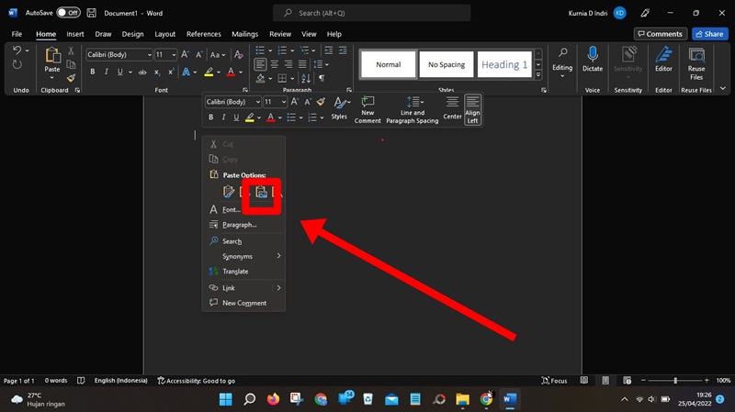Click the Redo icon below Undo
This screenshot has height=412, width=735.
[17, 64]
